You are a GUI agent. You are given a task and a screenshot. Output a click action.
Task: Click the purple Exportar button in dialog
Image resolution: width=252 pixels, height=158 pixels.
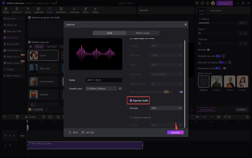[x=175, y=132]
